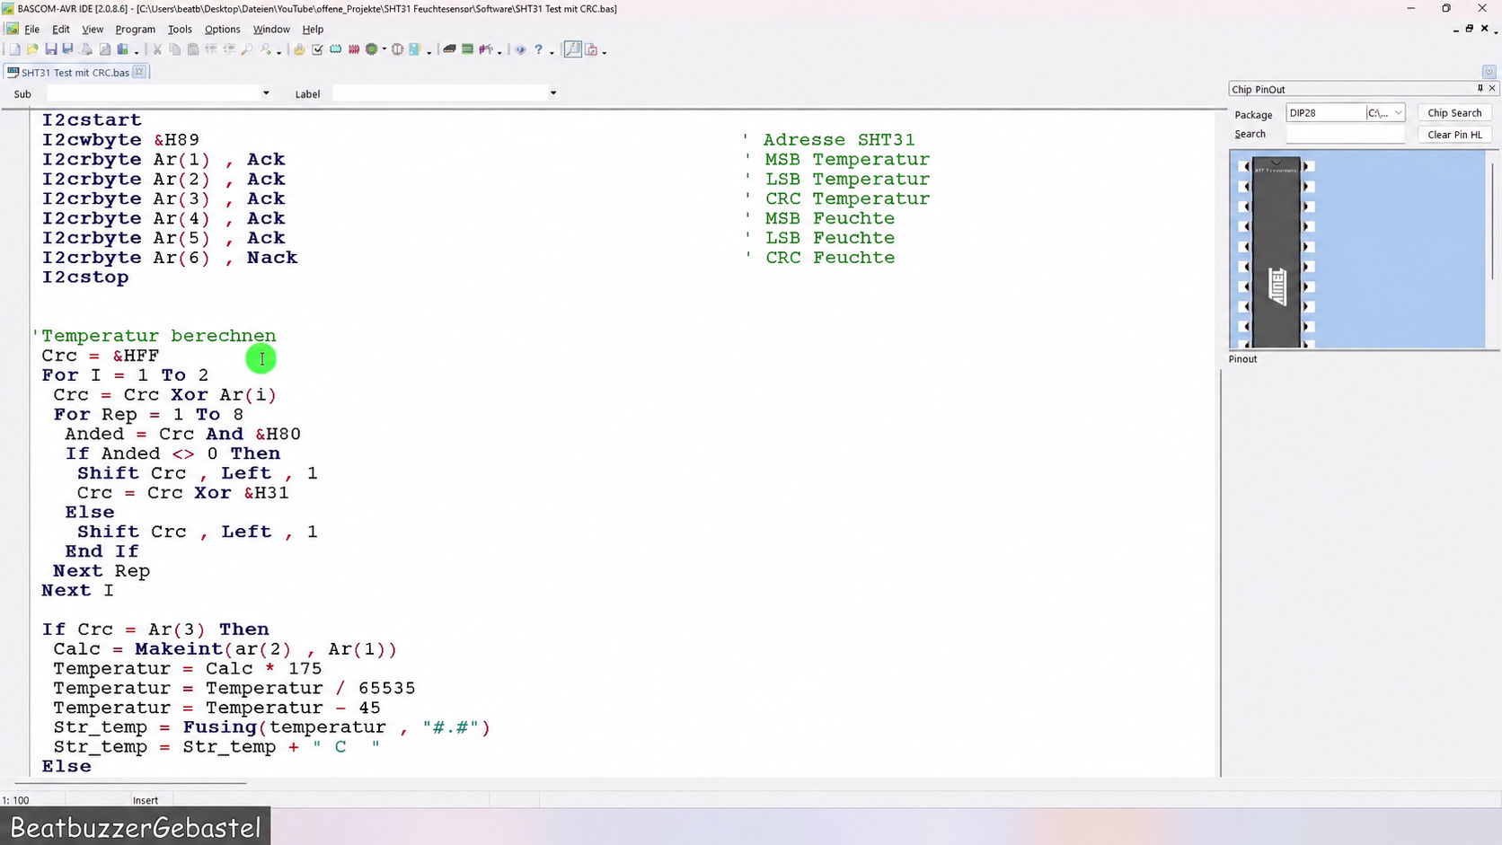Click the green LCD designer toolbar icon

coord(467,50)
